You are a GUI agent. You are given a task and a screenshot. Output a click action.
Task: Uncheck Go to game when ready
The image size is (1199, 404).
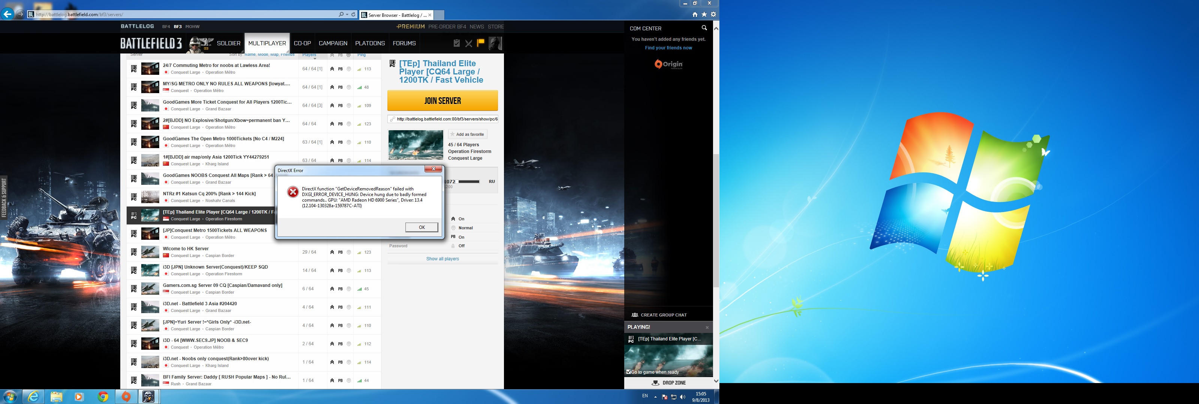click(x=629, y=372)
